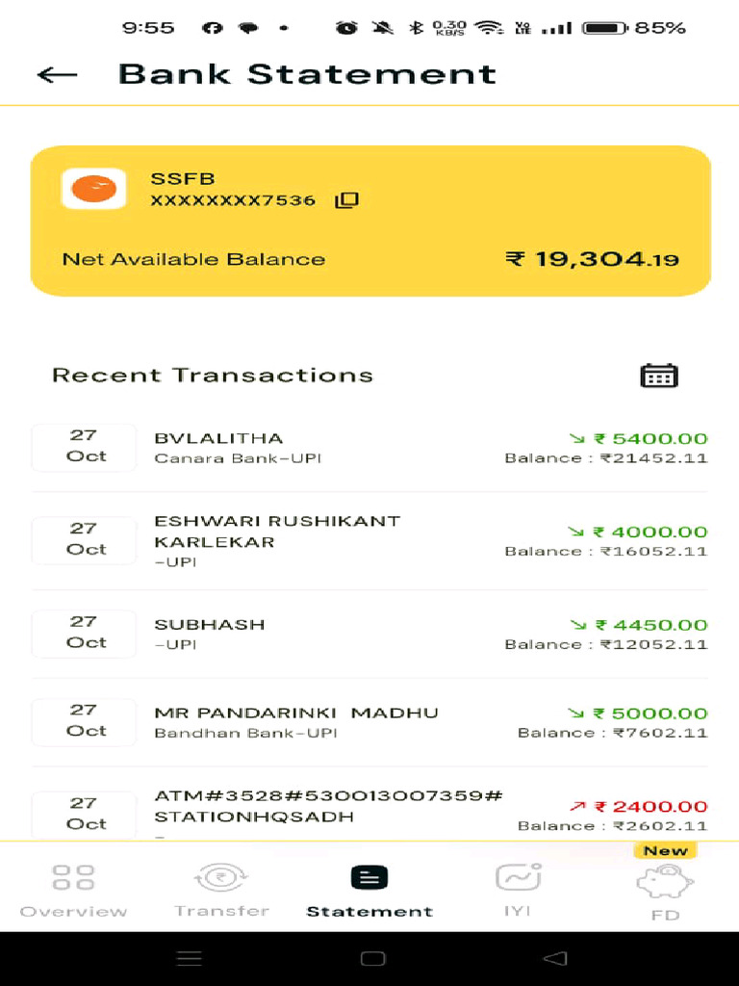Viewport: 739px width, 986px height.
Task: Select the Statement tab icon
Action: tap(369, 877)
